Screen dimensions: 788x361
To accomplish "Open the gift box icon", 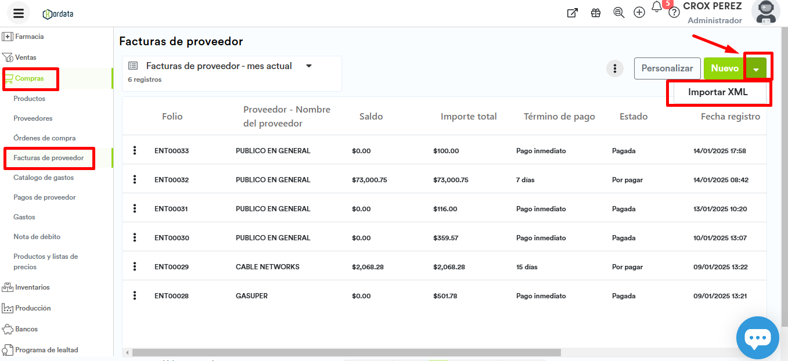I will 596,13.
